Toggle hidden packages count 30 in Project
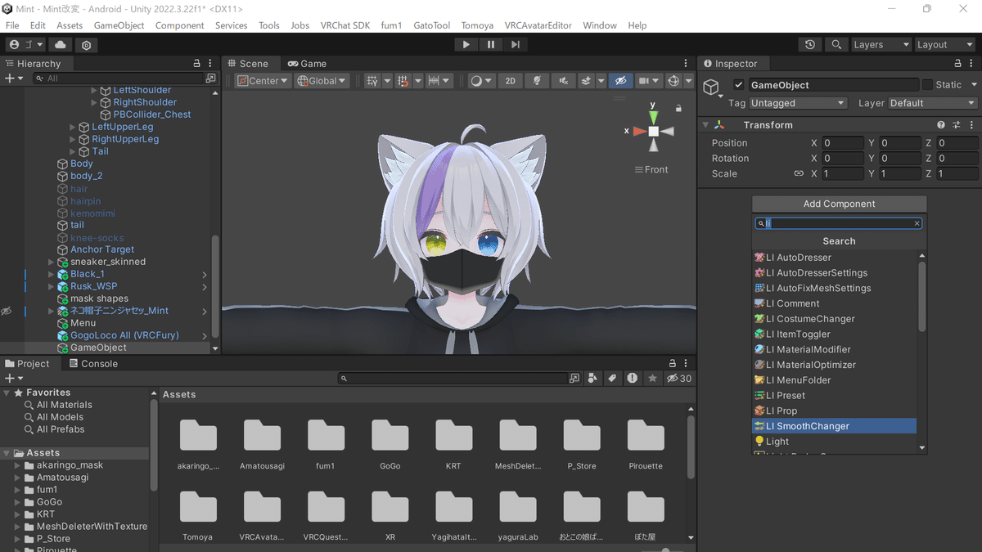The image size is (982, 552). [679, 379]
